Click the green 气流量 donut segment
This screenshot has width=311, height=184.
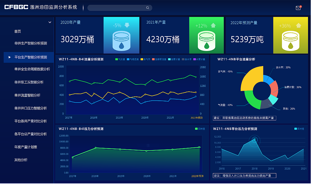pos(252,101)
